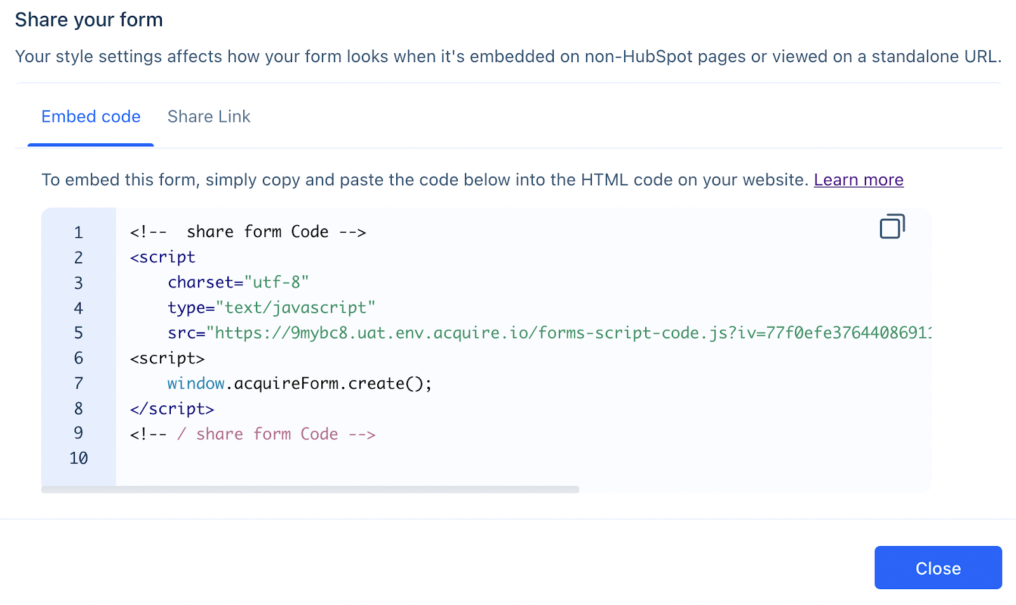
Task: Click the <script tag on line 2
Action: (163, 257)
